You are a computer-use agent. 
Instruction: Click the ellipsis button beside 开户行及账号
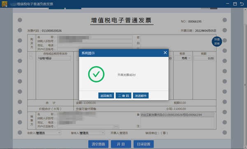pos(117,126)
